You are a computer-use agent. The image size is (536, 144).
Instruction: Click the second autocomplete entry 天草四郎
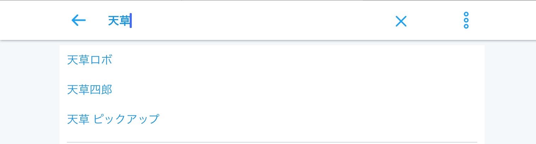tap(90, 90)
